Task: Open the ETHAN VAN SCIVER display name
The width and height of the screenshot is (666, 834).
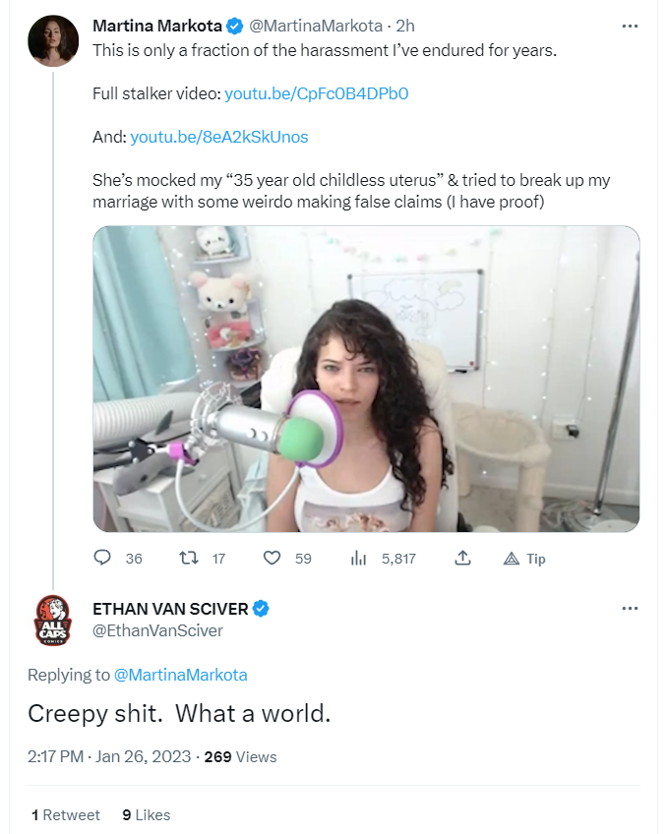Action: pyautogui.click(x=170, y=609)
